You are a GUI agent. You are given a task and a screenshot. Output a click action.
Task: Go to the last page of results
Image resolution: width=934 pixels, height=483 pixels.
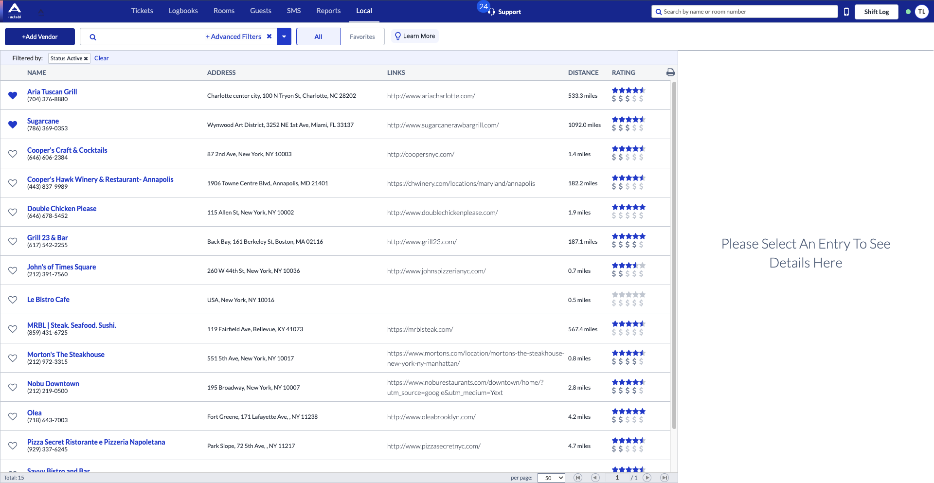665,478
